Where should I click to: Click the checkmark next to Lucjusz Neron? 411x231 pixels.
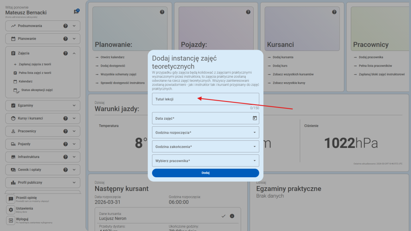[x=224, y=216]
